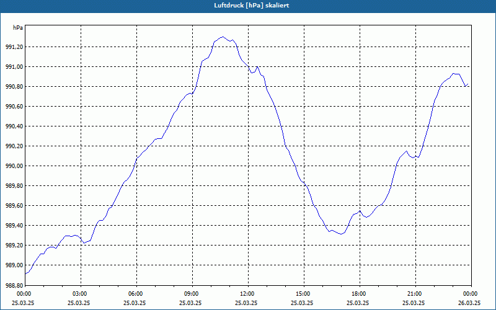Click the 26.03.25 date label

coord(469,303)
